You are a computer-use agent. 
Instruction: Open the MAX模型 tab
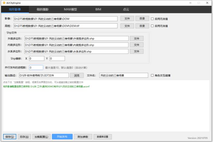[x=70, y=9]
